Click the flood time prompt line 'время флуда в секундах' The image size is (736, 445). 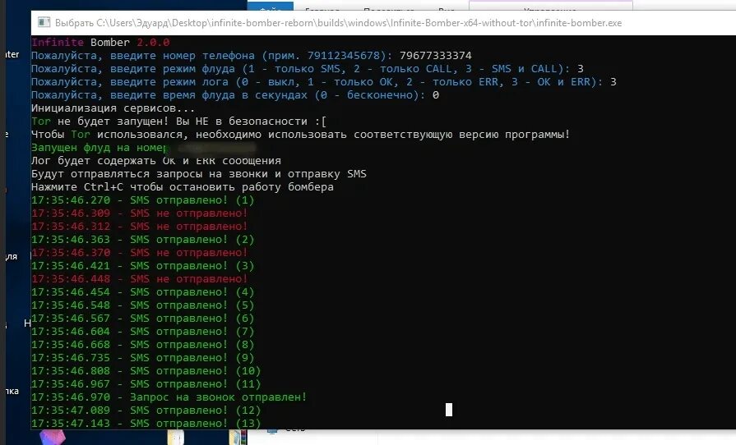tap(235, 95)
